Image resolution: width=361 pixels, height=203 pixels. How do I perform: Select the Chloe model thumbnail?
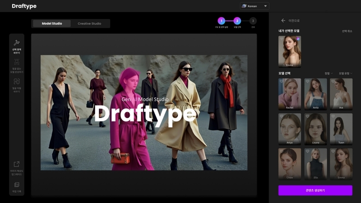click(x=290, y=164)
